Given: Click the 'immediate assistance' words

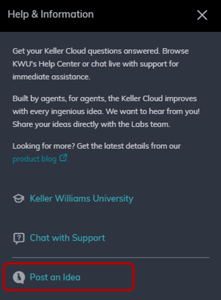Looking at the screenshot, I should [x=51, y=77].
